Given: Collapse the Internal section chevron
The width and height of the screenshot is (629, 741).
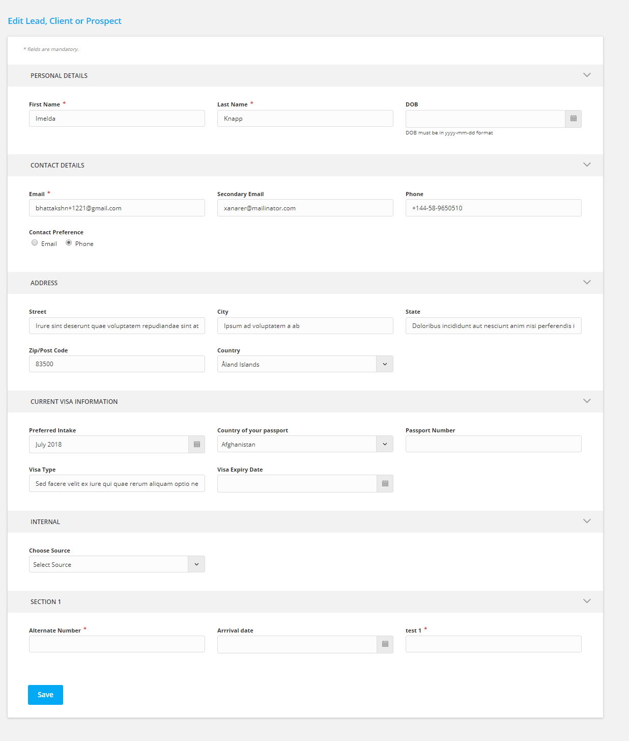Looking at the screenshot, I should (587, 521).
